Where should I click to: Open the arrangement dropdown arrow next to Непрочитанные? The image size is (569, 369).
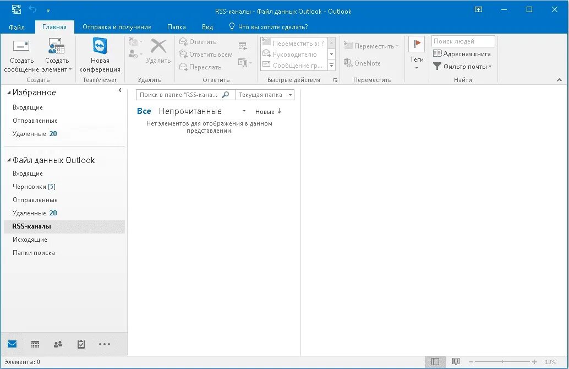point(244,111)
